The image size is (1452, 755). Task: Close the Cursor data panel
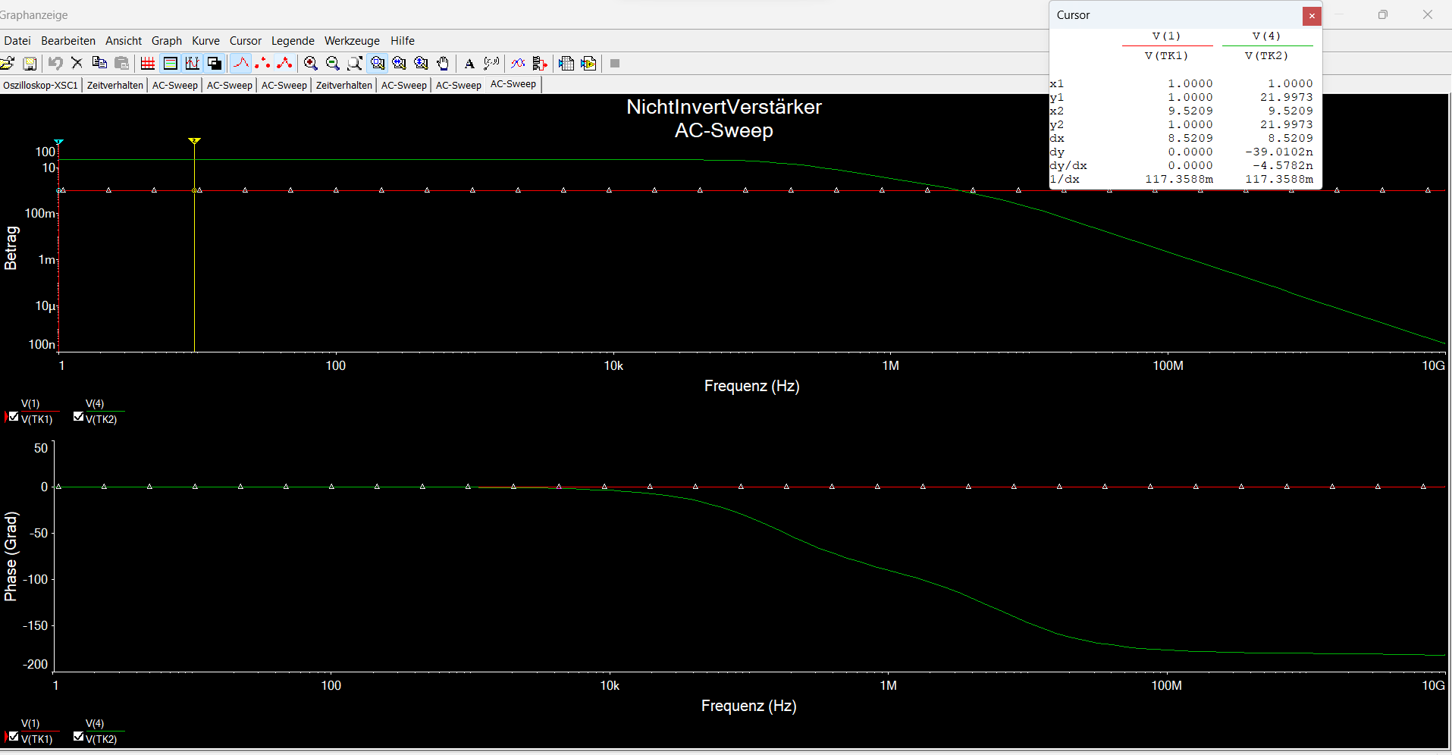(x=1312, y=16)
